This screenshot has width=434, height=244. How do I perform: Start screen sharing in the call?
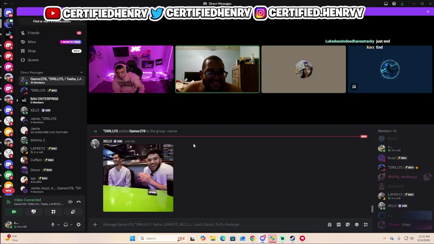(x=34, y=211)
